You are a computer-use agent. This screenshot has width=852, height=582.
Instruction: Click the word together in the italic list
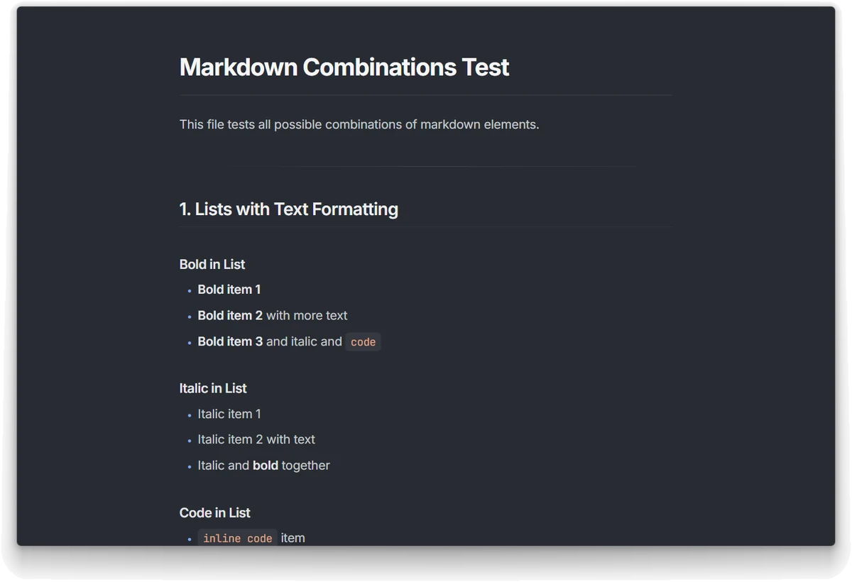[306, 466]
